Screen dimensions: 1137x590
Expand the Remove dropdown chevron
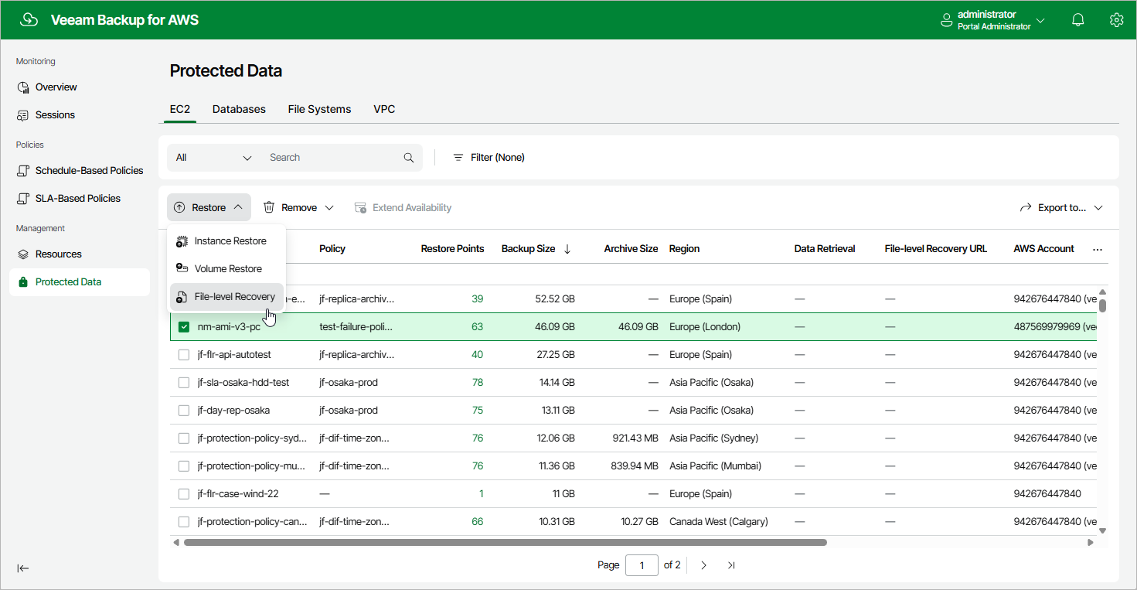[x=329, y=208]
